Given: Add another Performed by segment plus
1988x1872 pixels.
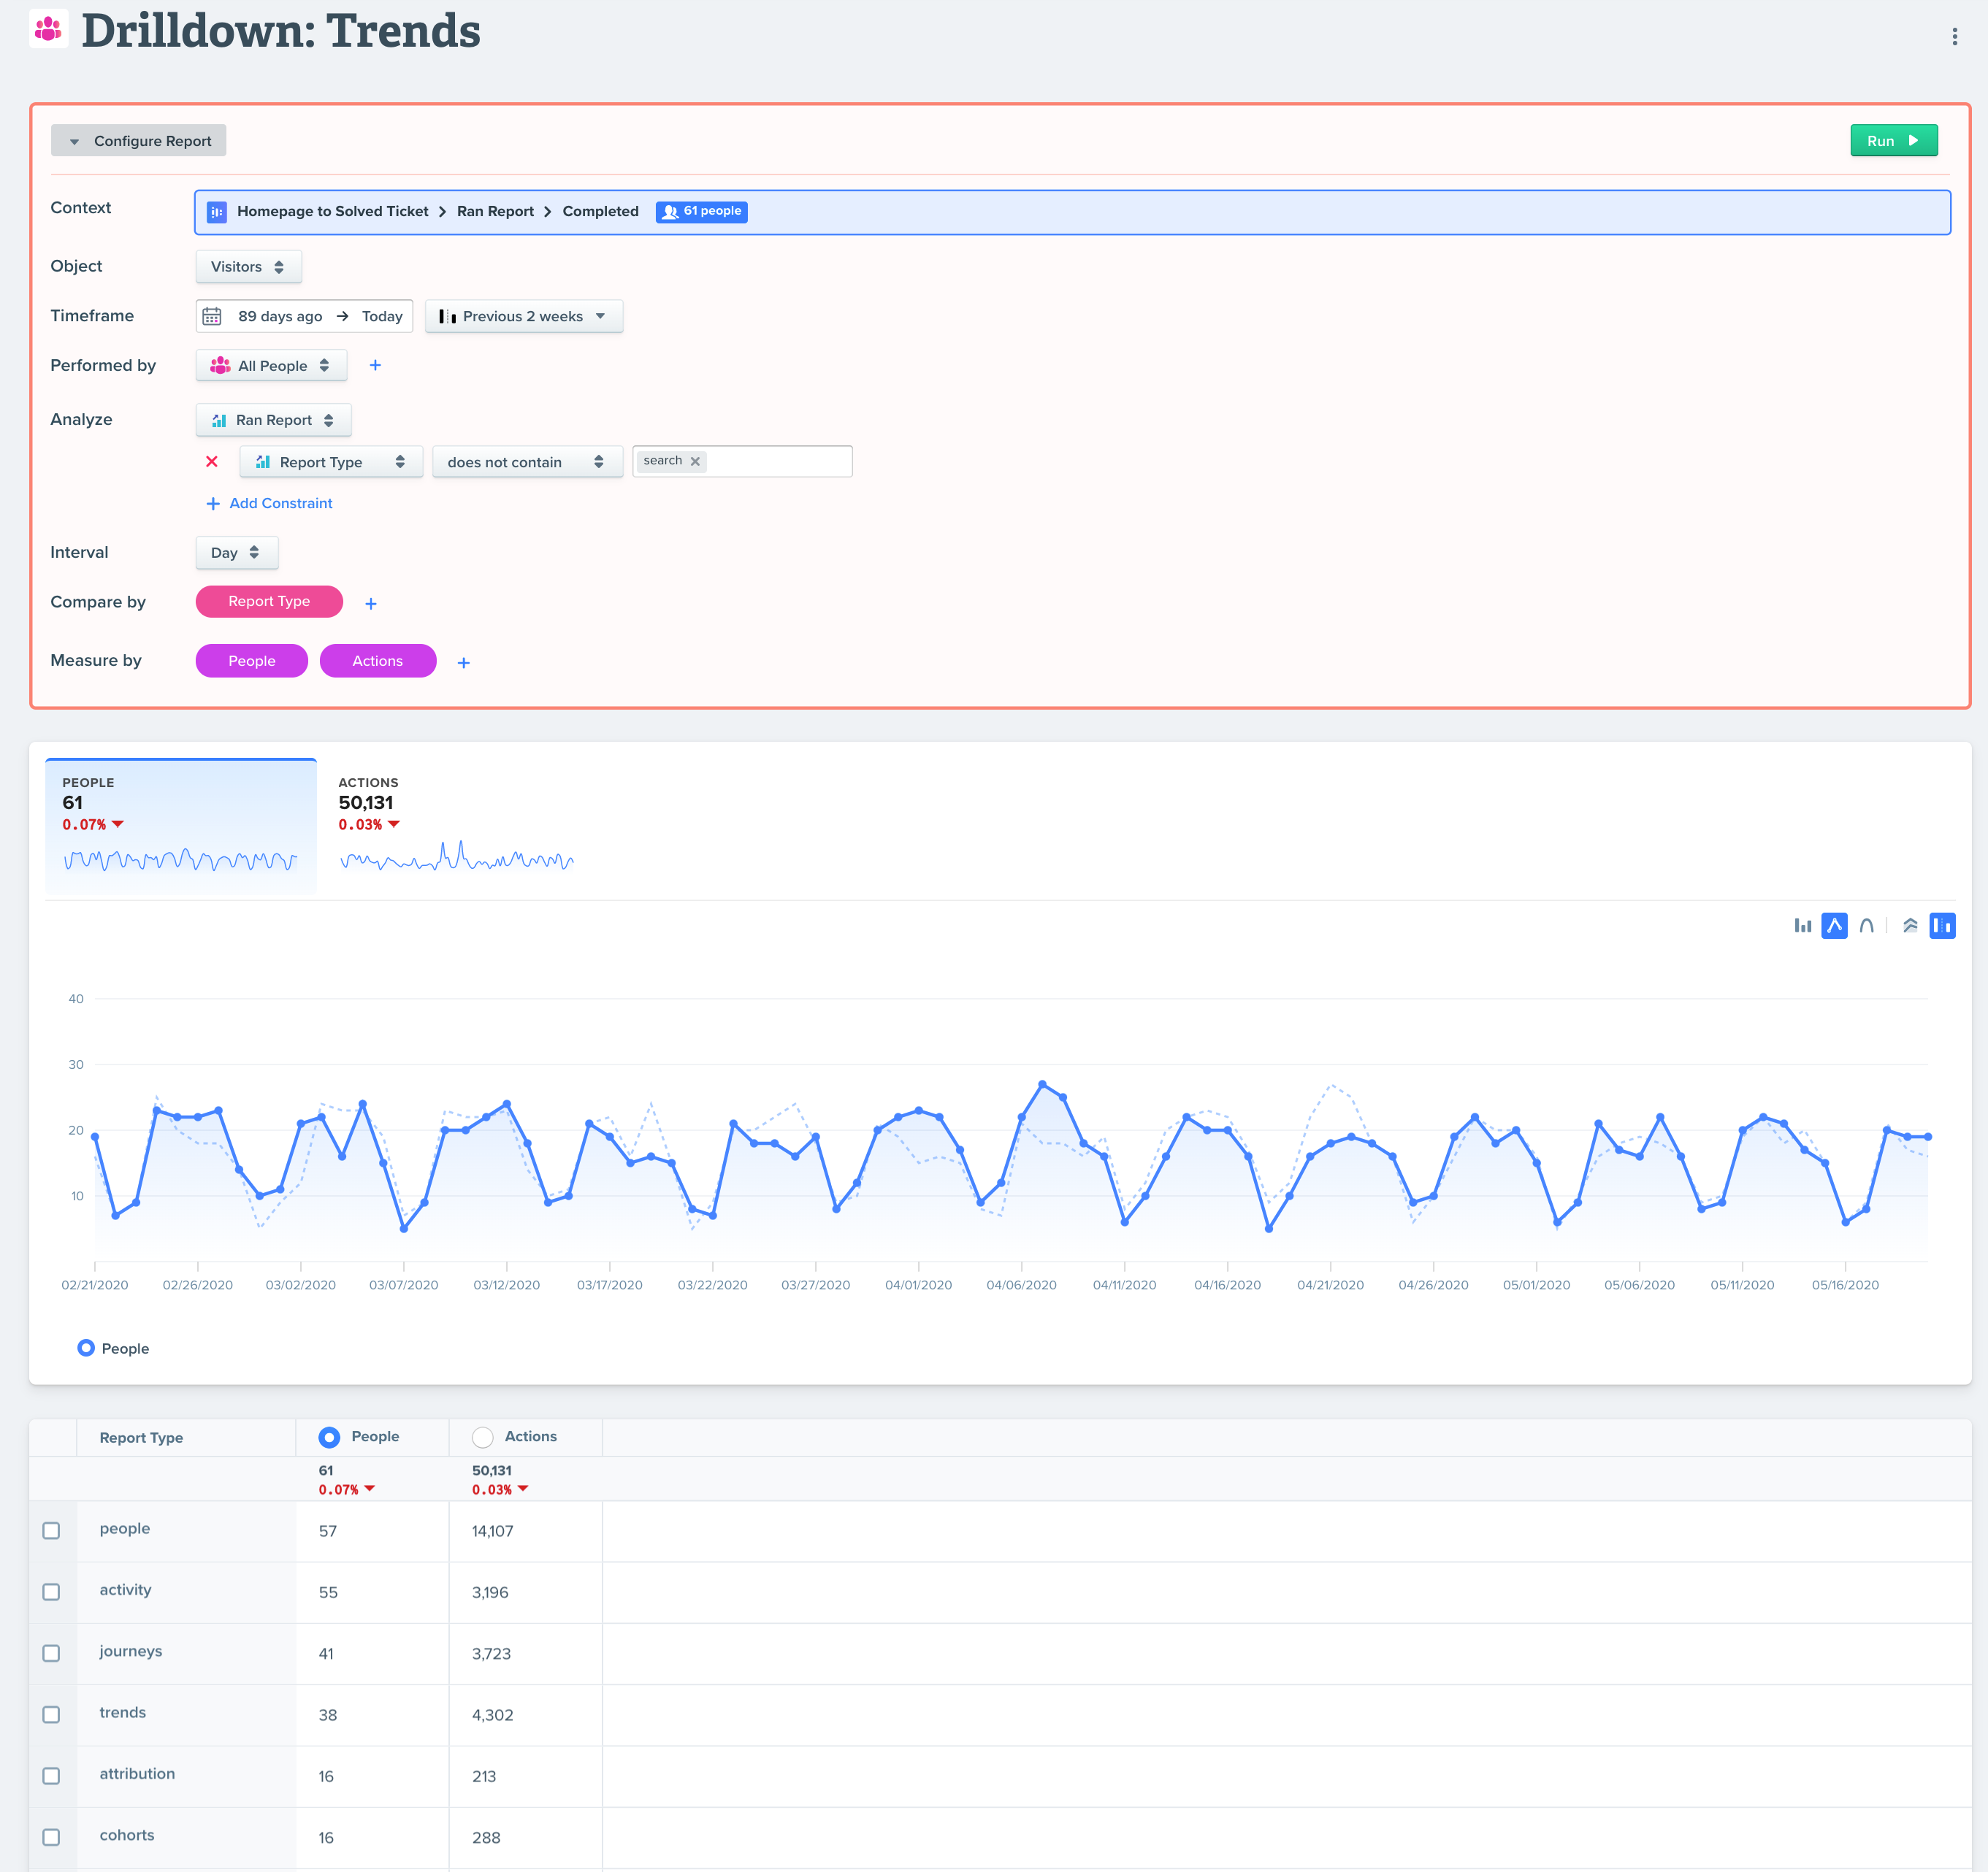Looking at the screenshot, I should (x=375, y=366).
